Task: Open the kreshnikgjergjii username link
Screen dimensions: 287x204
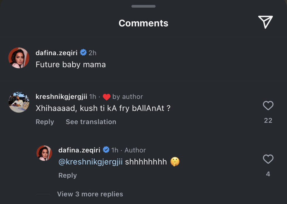Action: coord(61,97)
